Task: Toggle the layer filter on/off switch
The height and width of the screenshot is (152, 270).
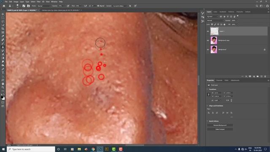Action: pos(238,16)
